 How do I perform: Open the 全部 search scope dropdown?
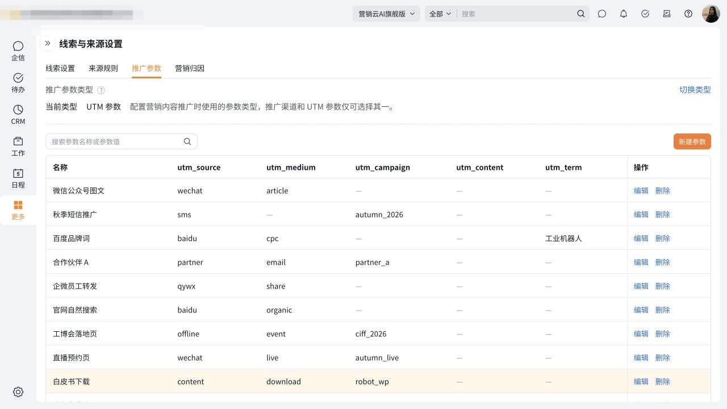pos(440,14)
